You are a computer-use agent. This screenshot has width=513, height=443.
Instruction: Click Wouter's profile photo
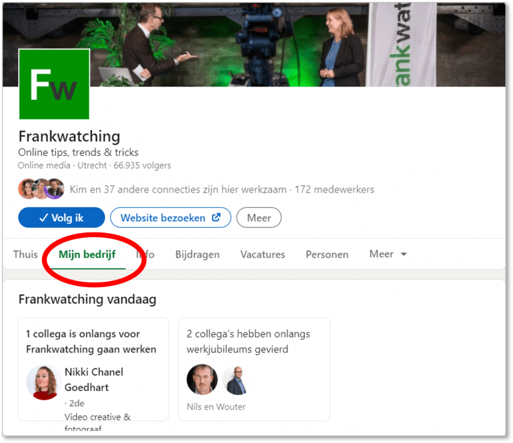tap(237, 380)
